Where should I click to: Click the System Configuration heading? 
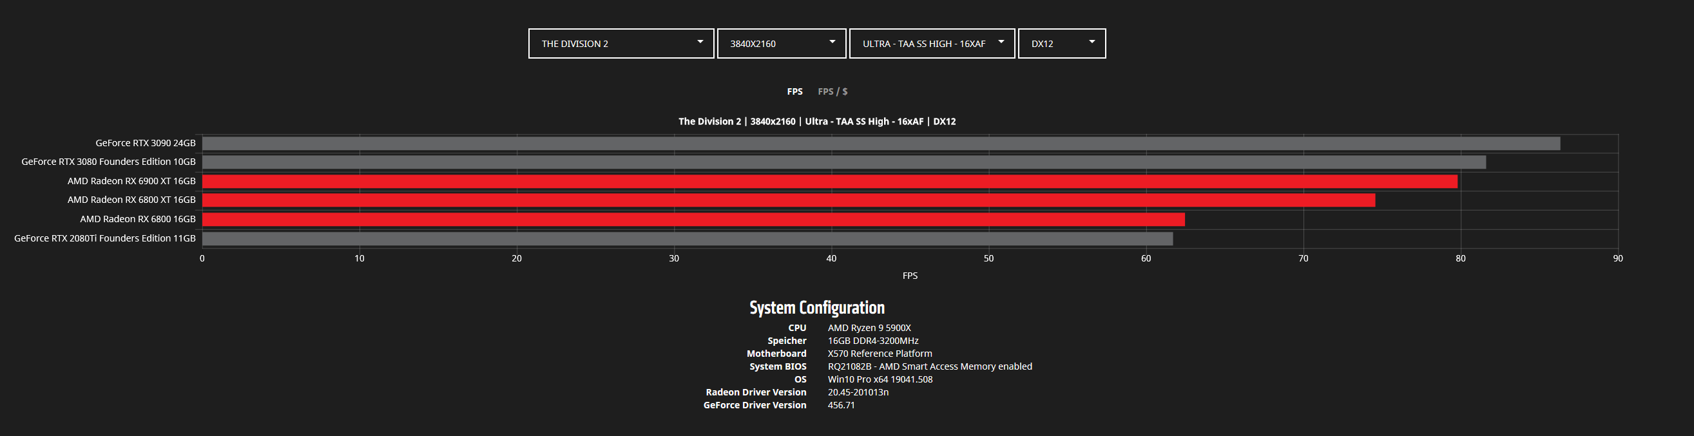click(x=818, y=308)
